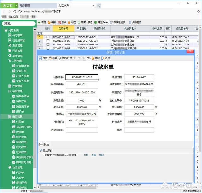The width and height of the screenshot is (202, 193).
Task: Click the 锁定 padlock icon in main toolbar
Action: coord(69,22)
